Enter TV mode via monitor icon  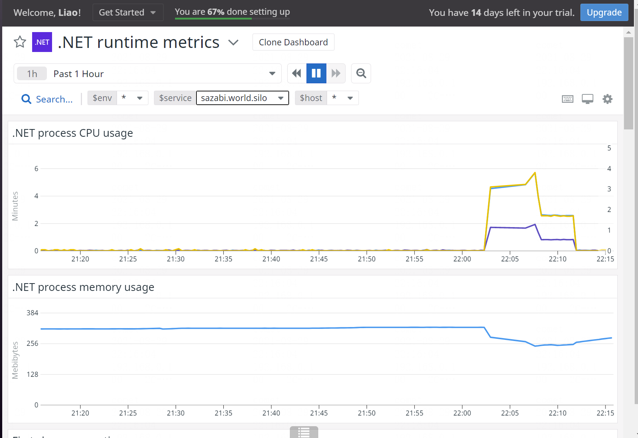tap(587, 99)
